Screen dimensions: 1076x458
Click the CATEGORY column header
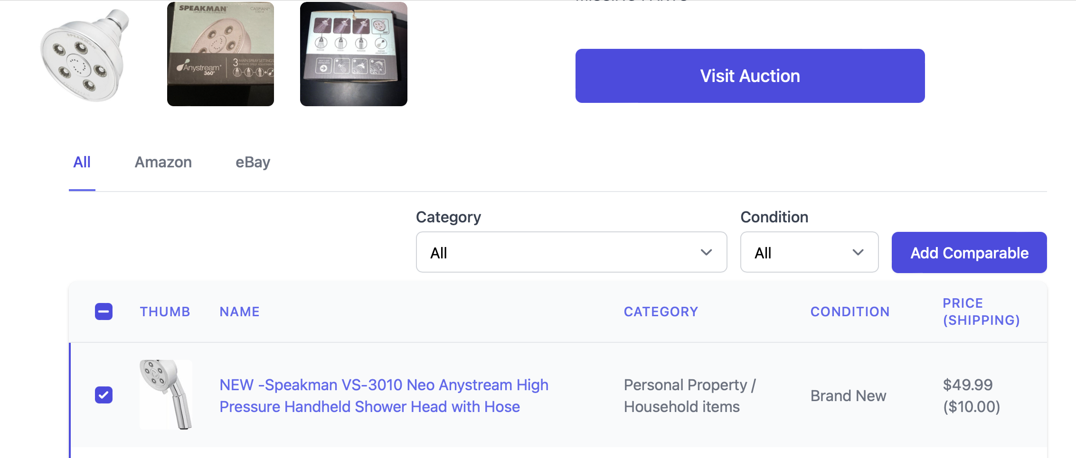[x=661, y=311]
